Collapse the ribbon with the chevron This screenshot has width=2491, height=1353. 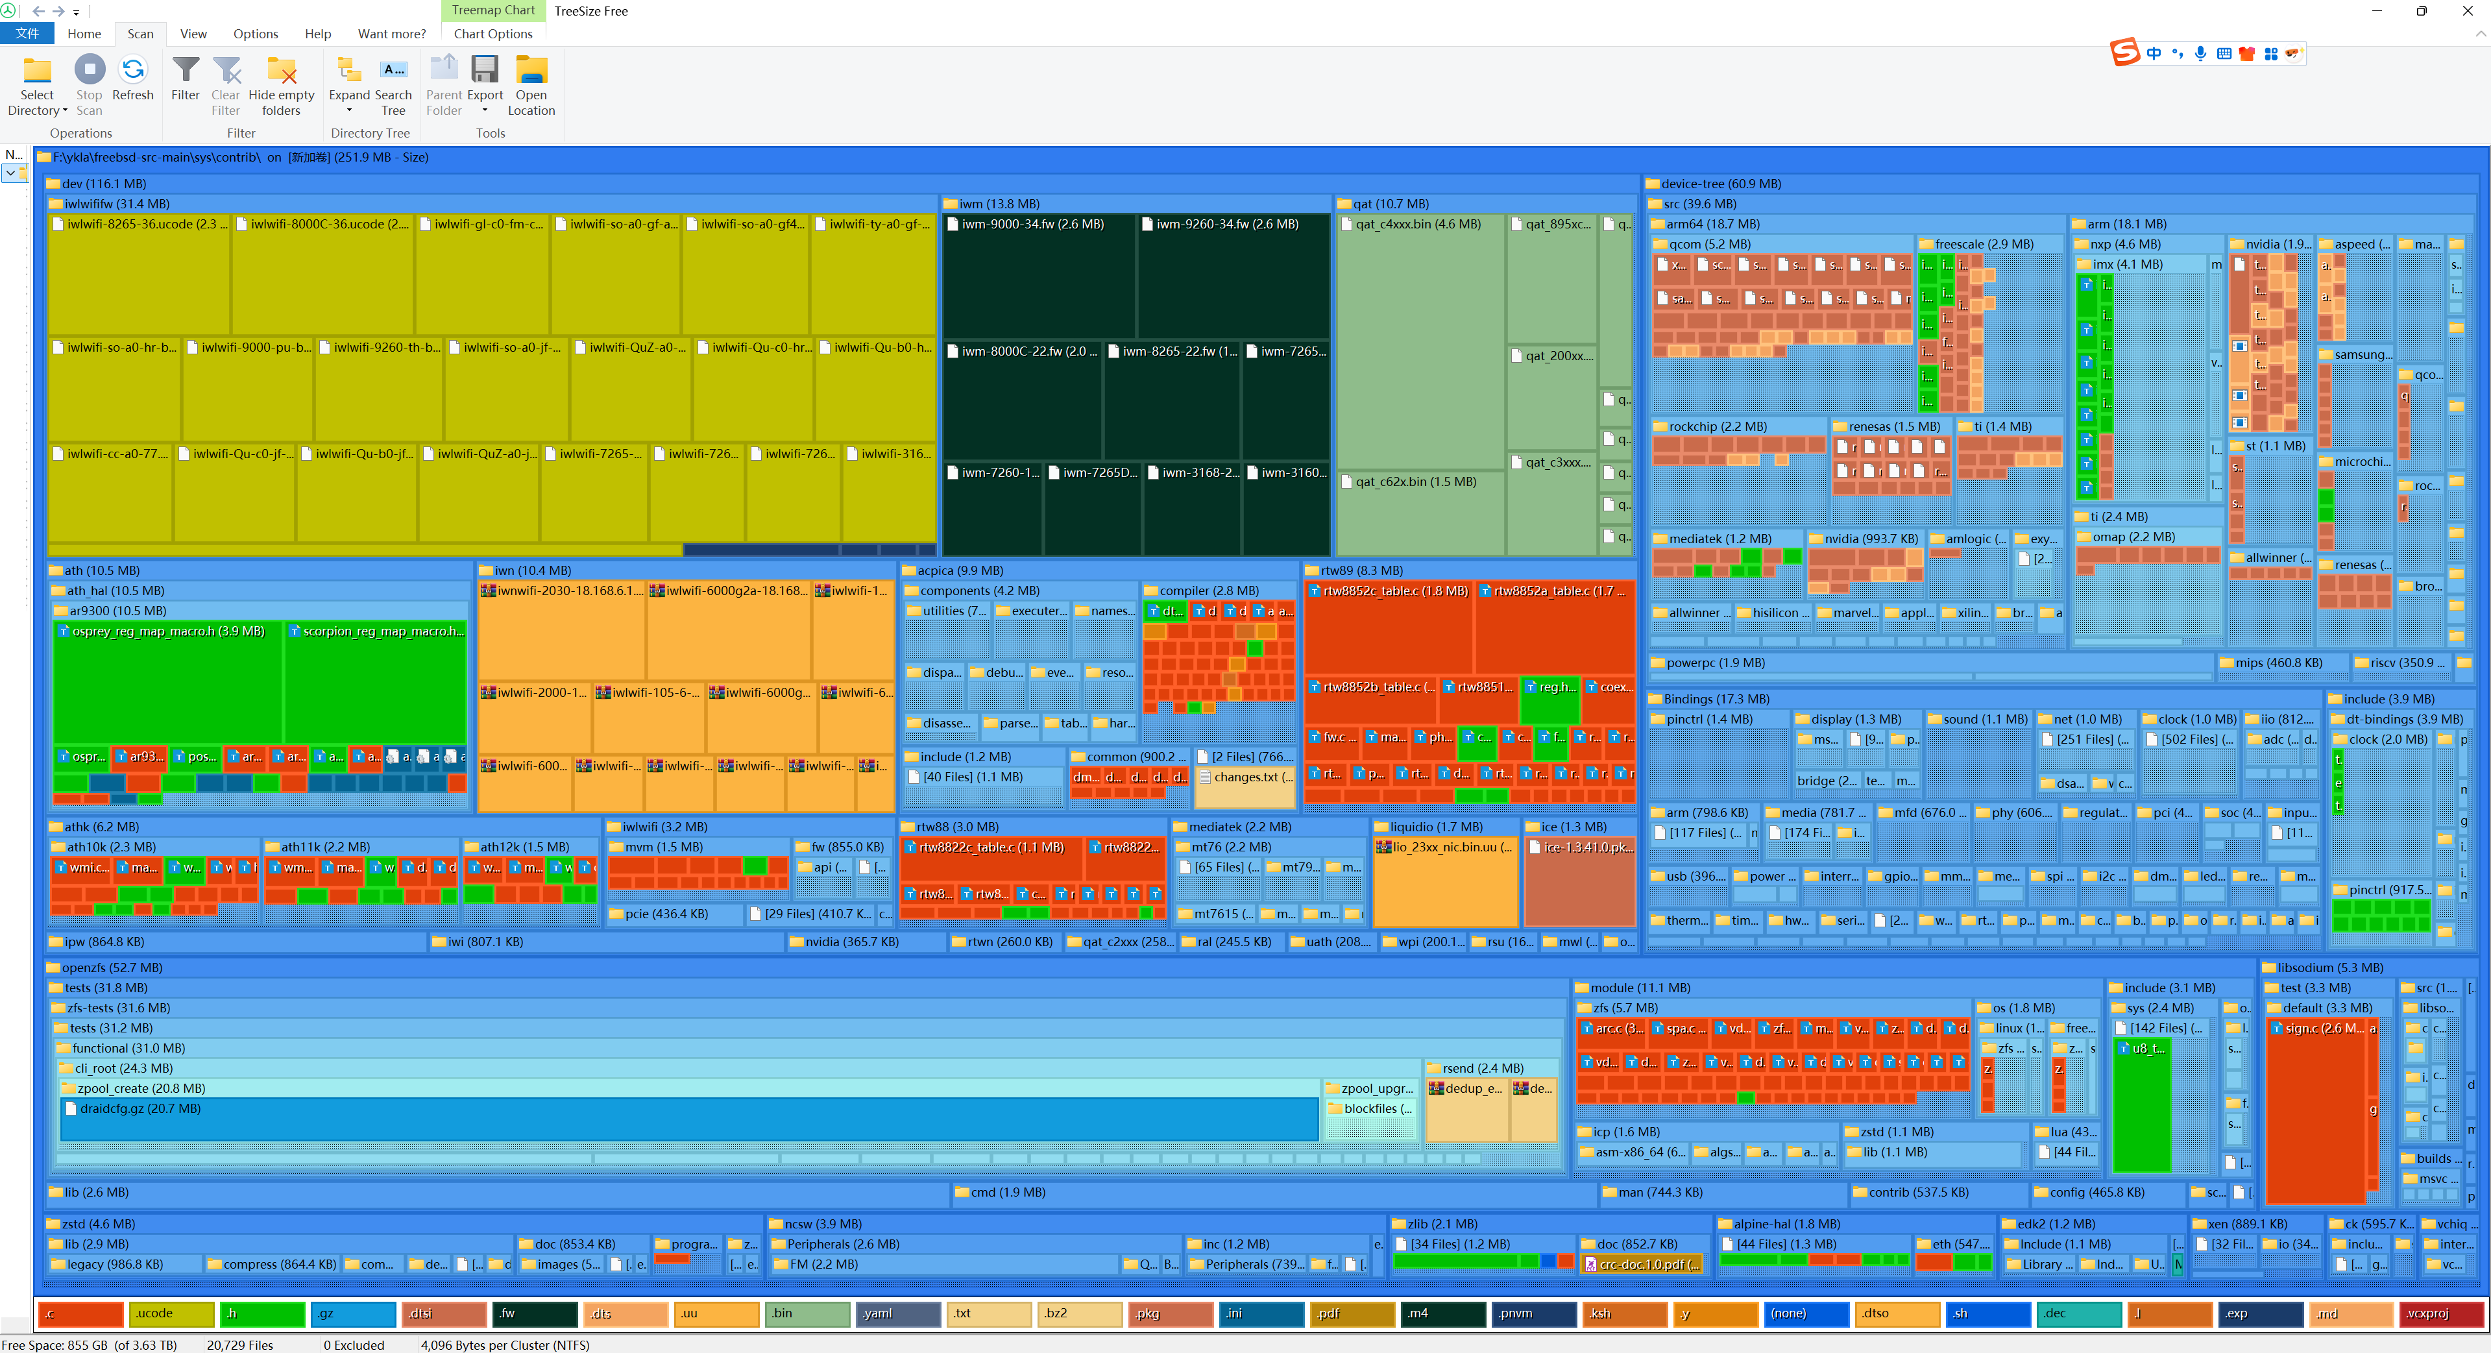[x=2481, y=34]
